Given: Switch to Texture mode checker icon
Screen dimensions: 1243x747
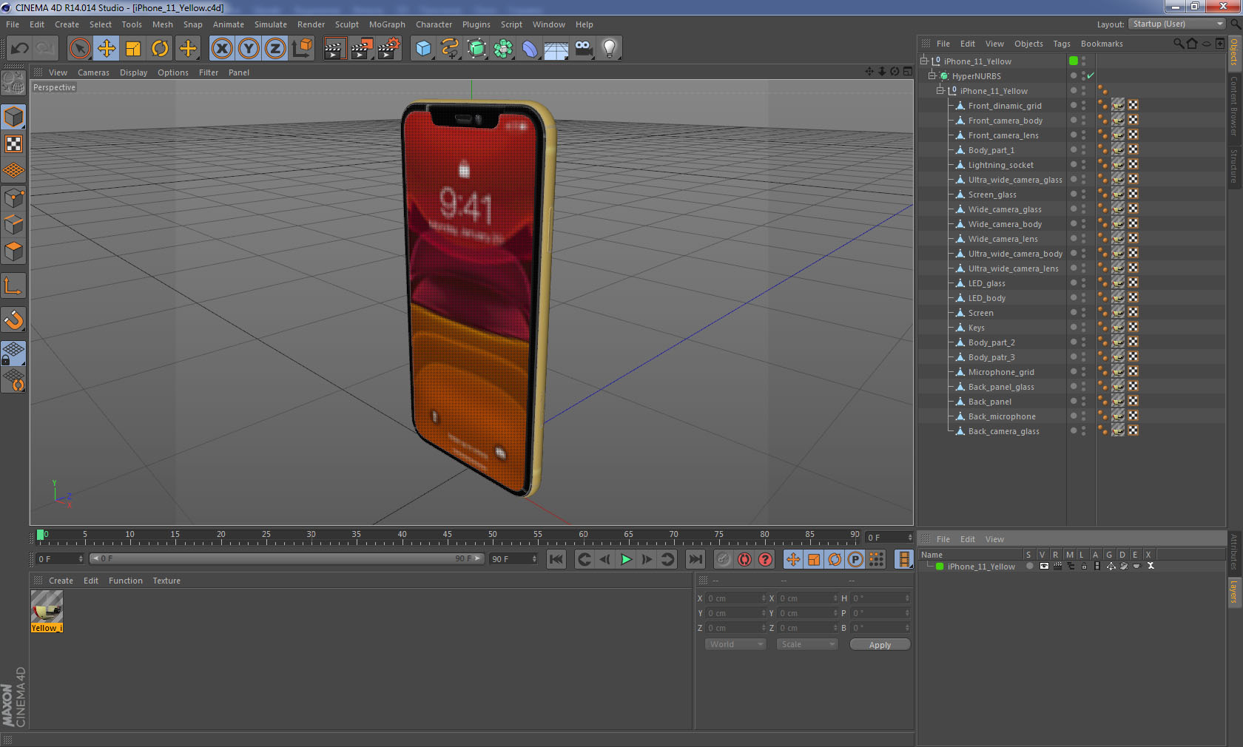Looking at the screenshot, I should (14, 143).
